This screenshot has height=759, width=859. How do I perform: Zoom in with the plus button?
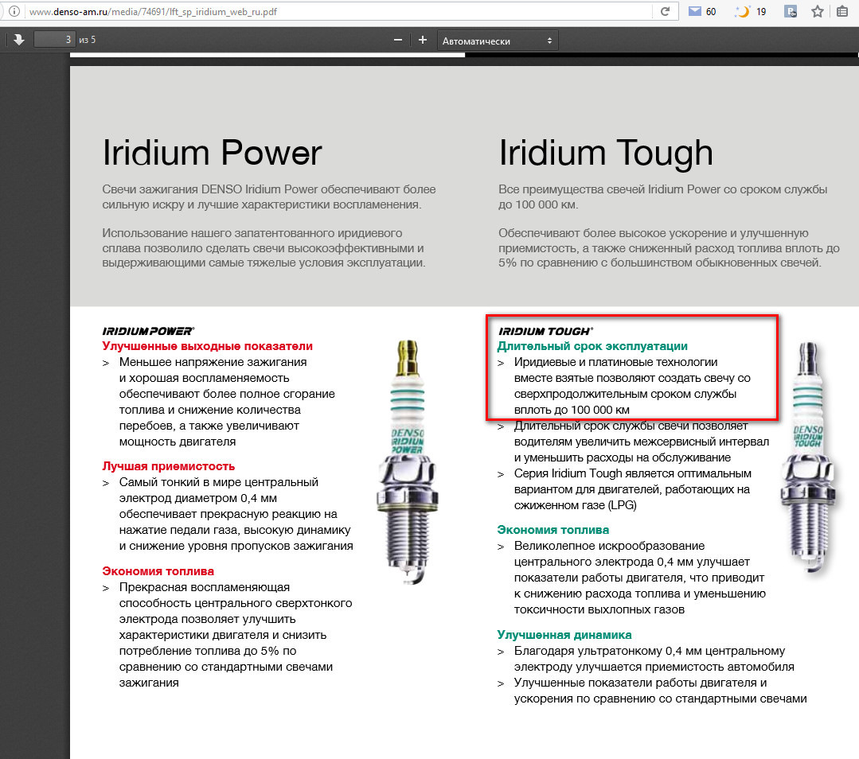pos(423,40)
